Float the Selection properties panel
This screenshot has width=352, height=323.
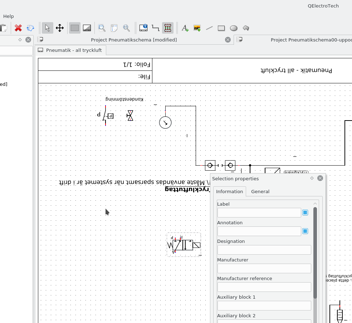click(x=312, y=178)
